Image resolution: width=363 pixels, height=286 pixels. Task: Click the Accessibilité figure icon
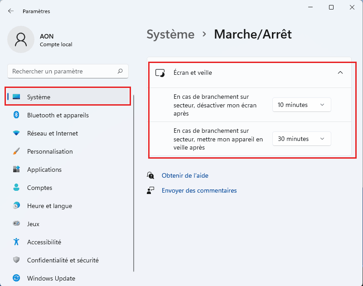(17, 242)
